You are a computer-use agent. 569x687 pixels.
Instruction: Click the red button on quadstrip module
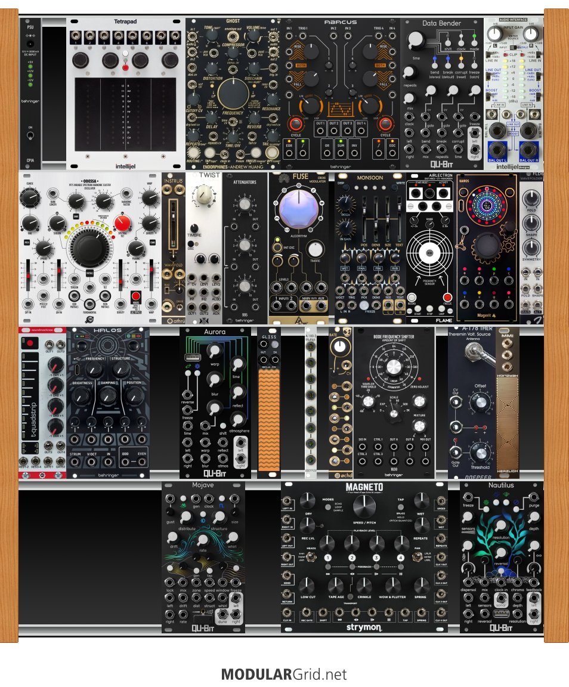30,343
